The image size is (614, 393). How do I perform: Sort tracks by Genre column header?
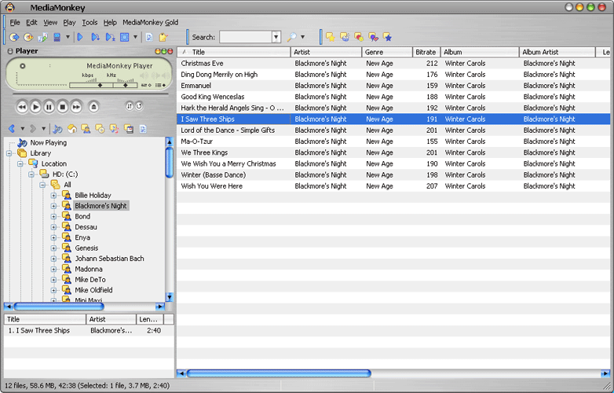click(x=386, y=52)
